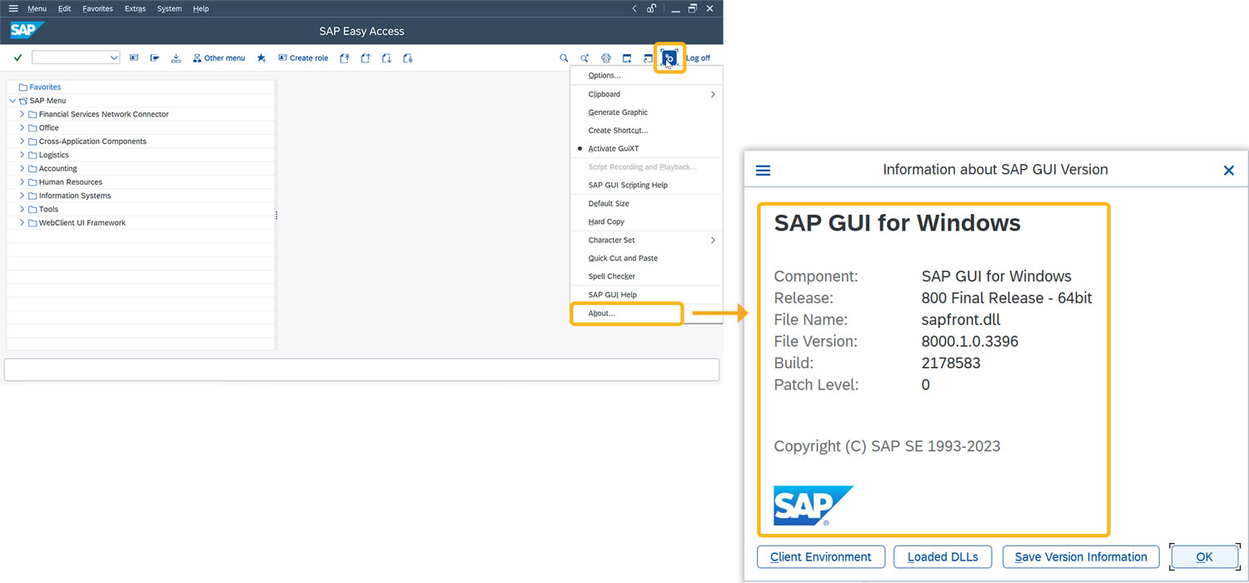Open the Favorites menu in menu bar
1249x583 pixels.
pos(97,8)
